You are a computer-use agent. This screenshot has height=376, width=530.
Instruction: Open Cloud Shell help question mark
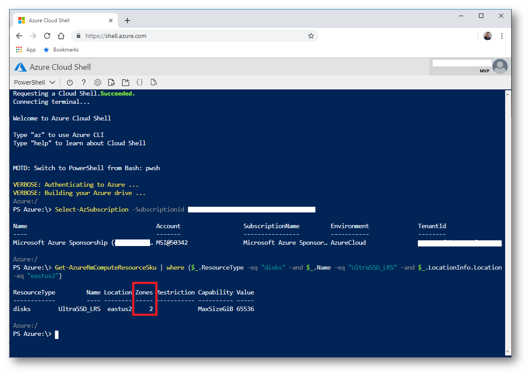[x=83, y=82]
